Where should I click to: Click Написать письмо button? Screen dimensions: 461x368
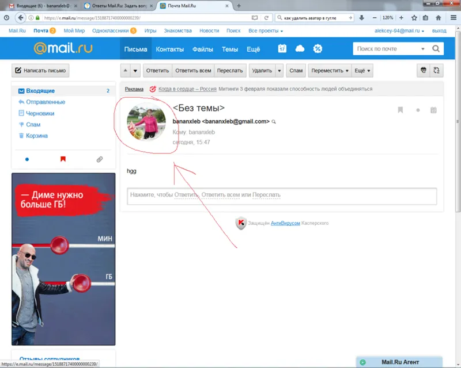40,71
